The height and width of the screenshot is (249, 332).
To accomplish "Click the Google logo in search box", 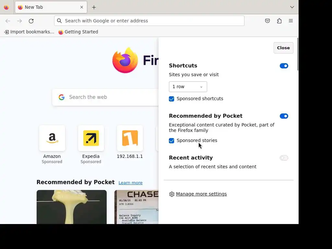I will (x=62, y=97).
